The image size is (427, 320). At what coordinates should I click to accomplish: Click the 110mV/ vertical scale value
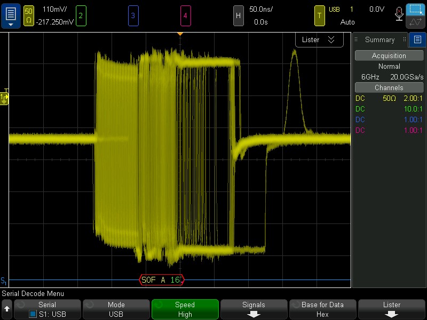[55, 9]
